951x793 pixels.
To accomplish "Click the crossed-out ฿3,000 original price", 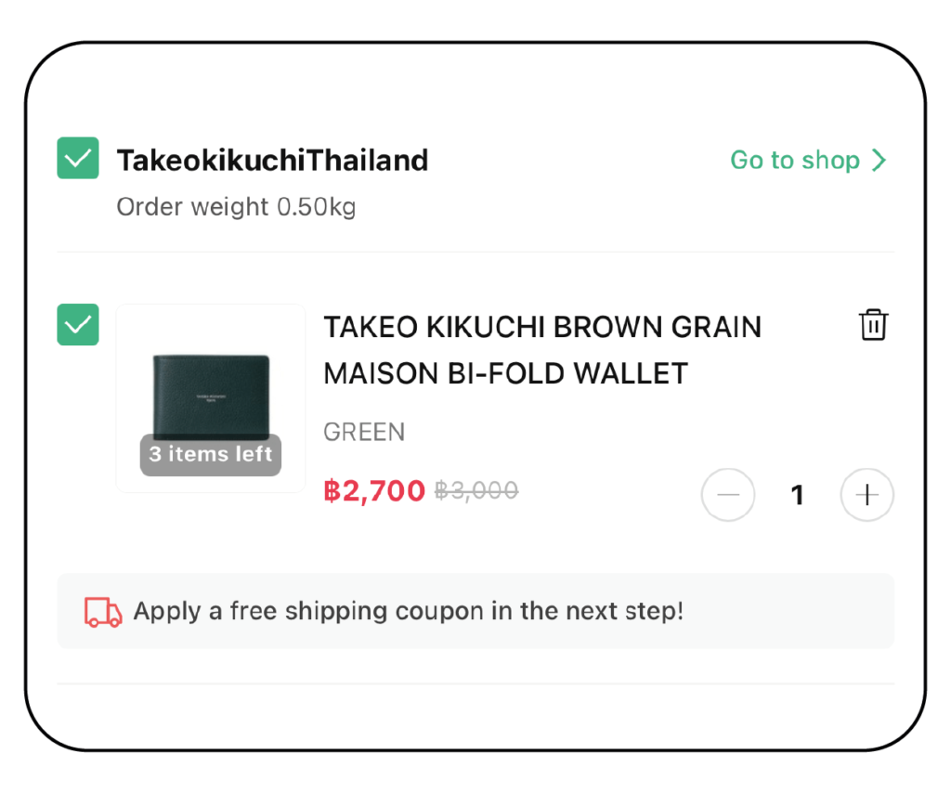I will point(476,490).
